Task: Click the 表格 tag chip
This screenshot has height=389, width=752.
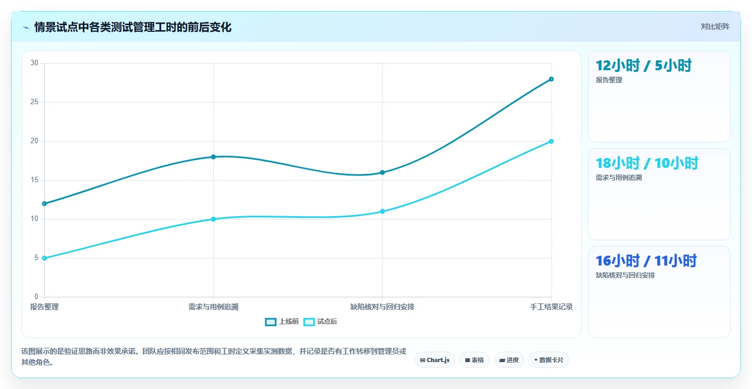Action: (x=474, y=360)
